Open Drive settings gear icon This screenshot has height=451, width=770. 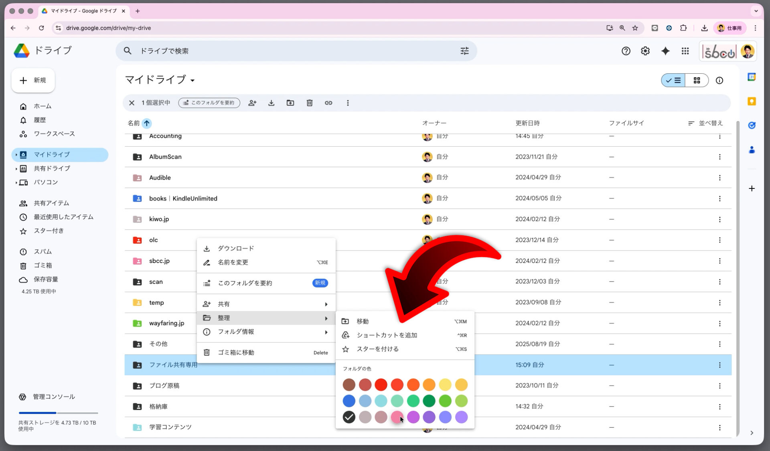click(x=645, y=51)
